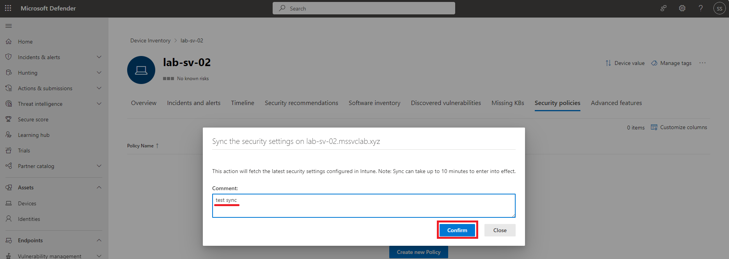This screenshot has width=729, height=259.
Task: Open the settings gear icon
Action: pos(682,8)
